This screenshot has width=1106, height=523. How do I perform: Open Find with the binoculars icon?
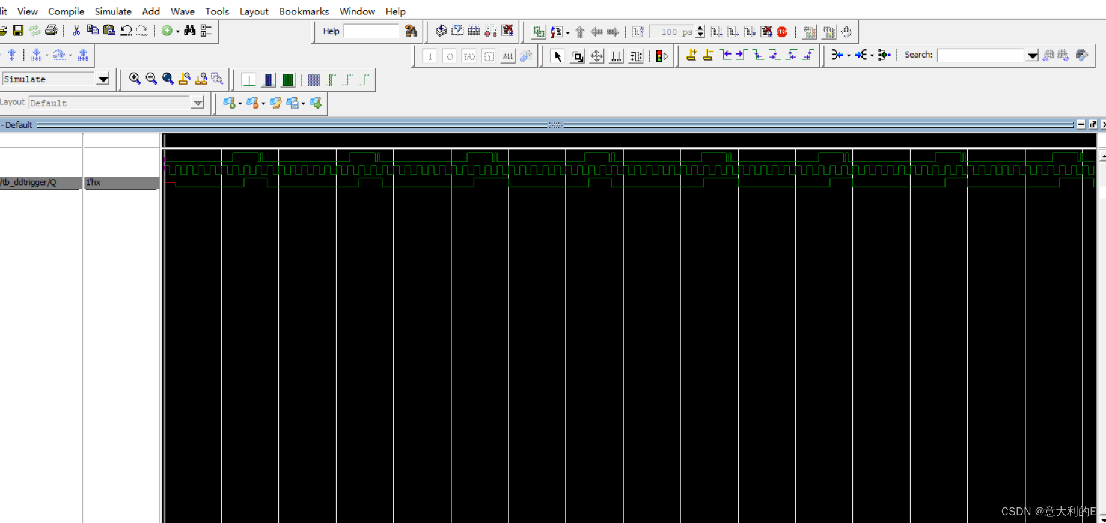tap(190, 31)
